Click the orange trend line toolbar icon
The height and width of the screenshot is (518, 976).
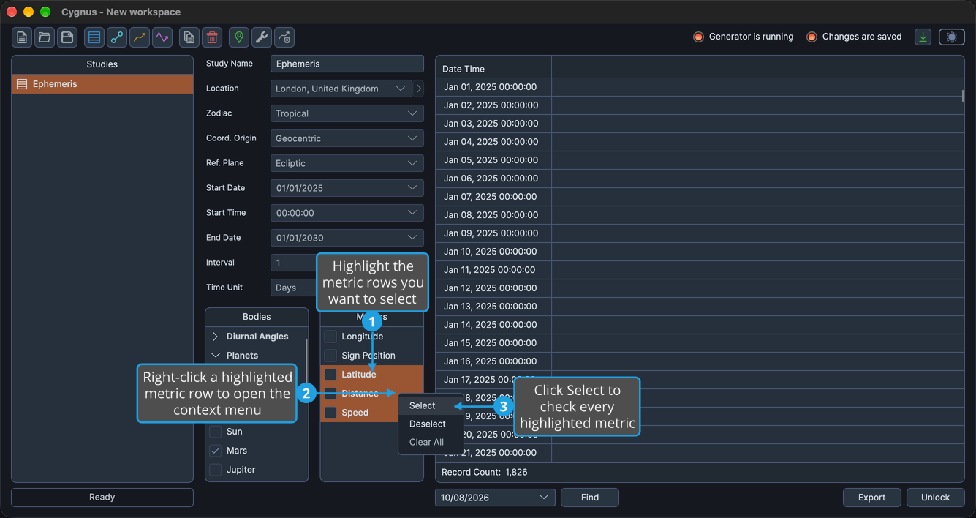(x=140, y=37)
